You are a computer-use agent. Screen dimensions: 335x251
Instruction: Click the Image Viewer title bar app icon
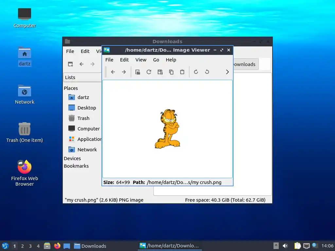coord(107,50)
